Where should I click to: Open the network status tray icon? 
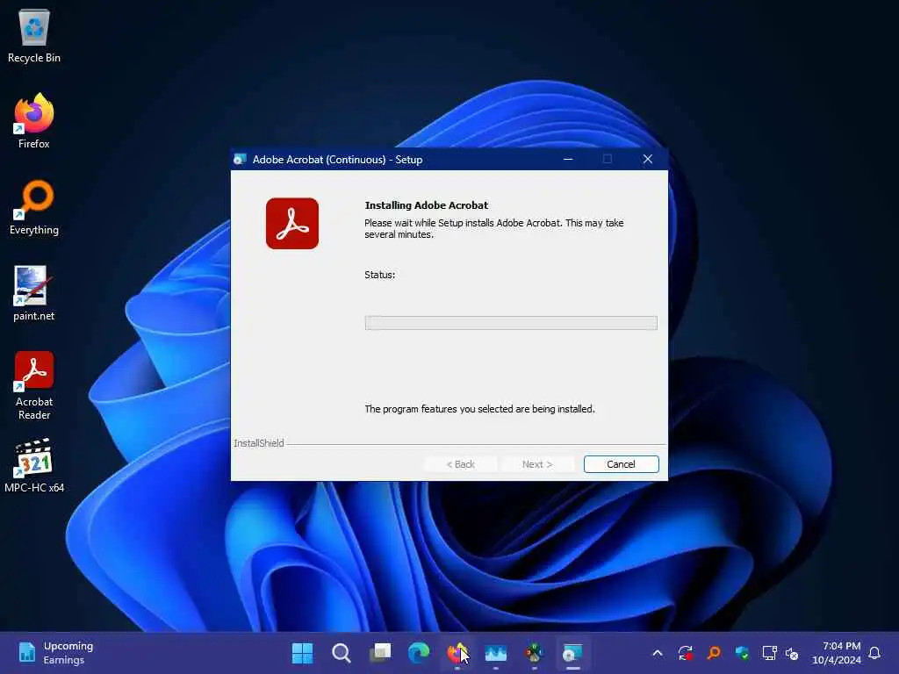(769, 653)
